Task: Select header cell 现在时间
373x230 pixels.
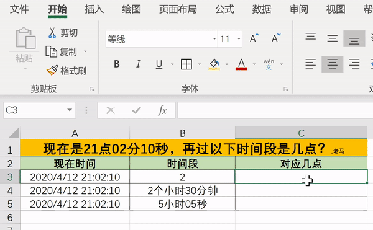Action: click(x=75, y=164)
